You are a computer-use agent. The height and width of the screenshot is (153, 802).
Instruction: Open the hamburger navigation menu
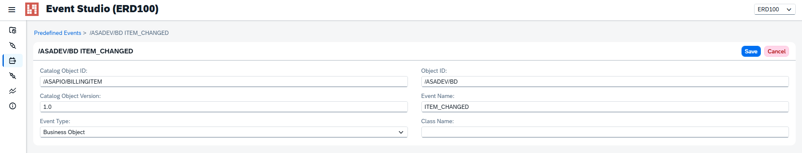tap(12, 9)
